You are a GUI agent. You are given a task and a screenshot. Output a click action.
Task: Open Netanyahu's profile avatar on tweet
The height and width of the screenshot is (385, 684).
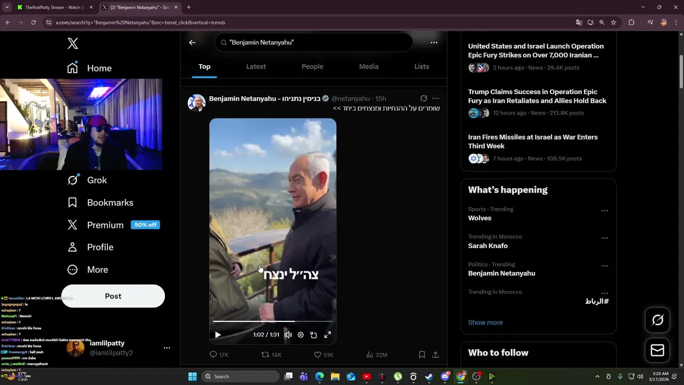click(x=197, y=103)
